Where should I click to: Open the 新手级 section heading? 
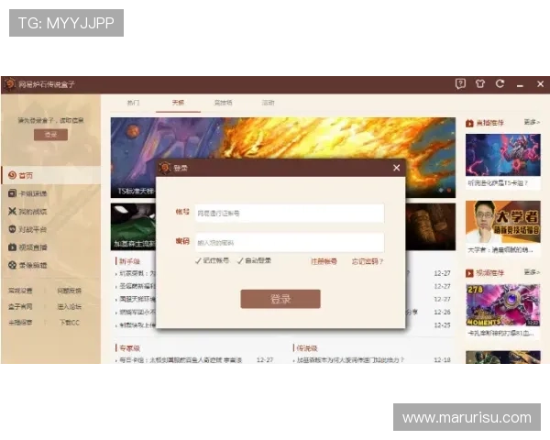[x=129, y=261]
